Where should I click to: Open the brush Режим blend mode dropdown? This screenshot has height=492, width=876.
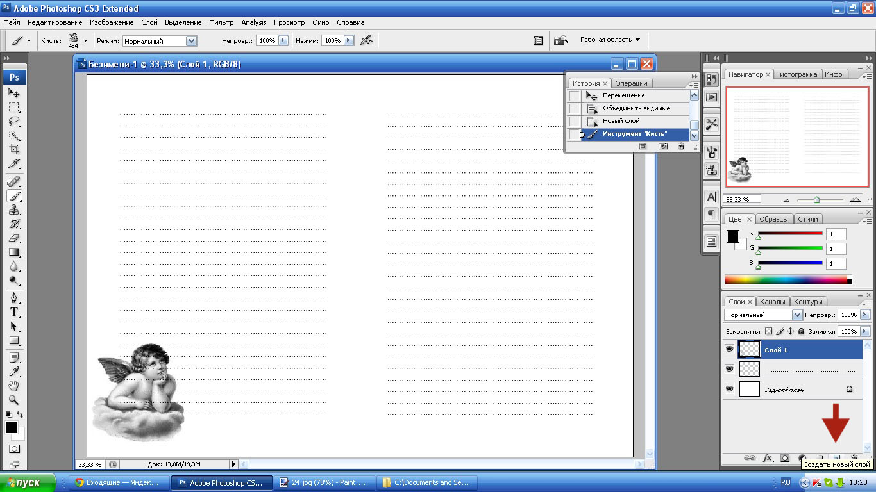click(191, 40)
